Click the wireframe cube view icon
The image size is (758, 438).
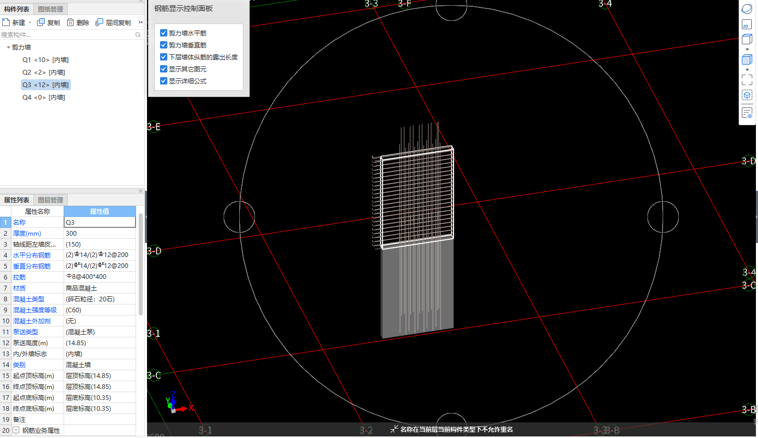point(747,40)
